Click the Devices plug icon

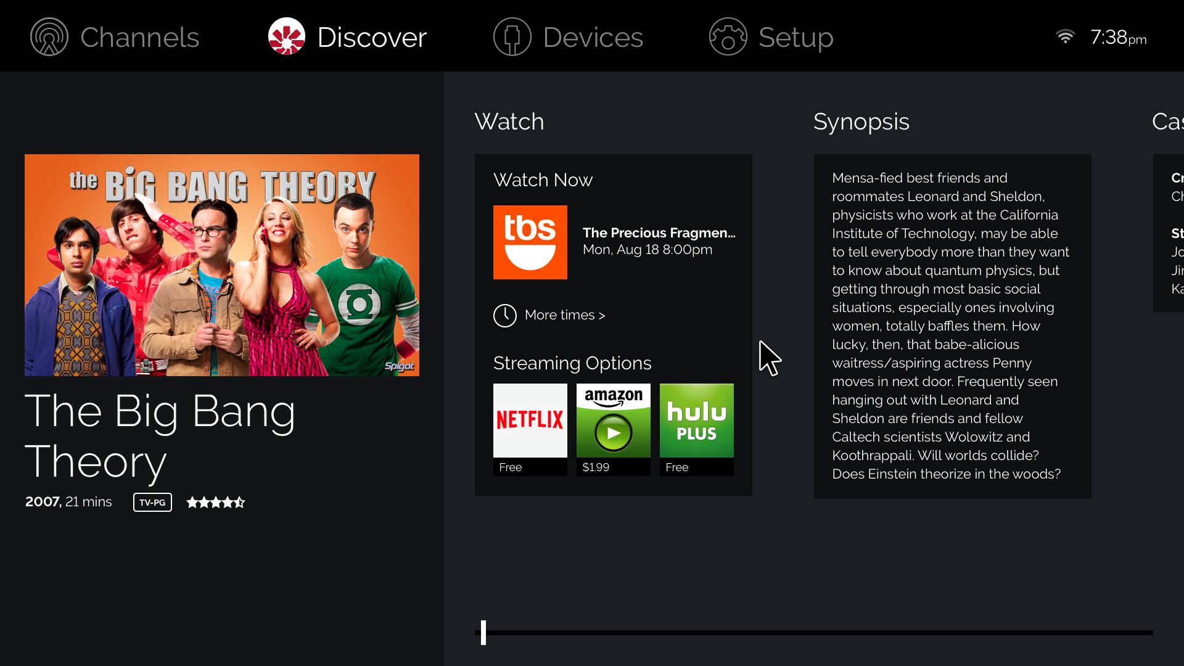point(512,37)
